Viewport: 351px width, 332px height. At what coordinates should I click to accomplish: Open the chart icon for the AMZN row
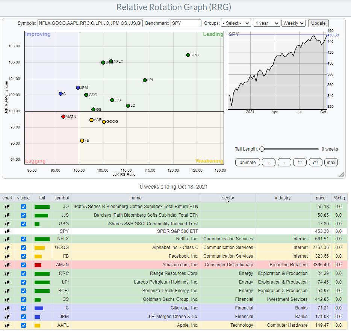(x=7, y=265)
